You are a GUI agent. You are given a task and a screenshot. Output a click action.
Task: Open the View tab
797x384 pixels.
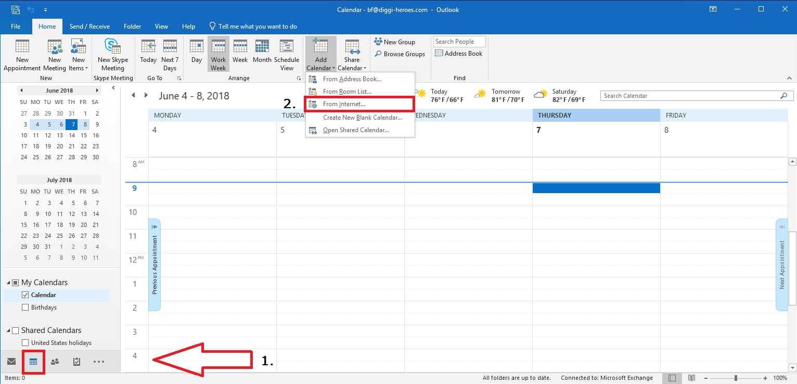pyautogui.click(x=161, y=27)
